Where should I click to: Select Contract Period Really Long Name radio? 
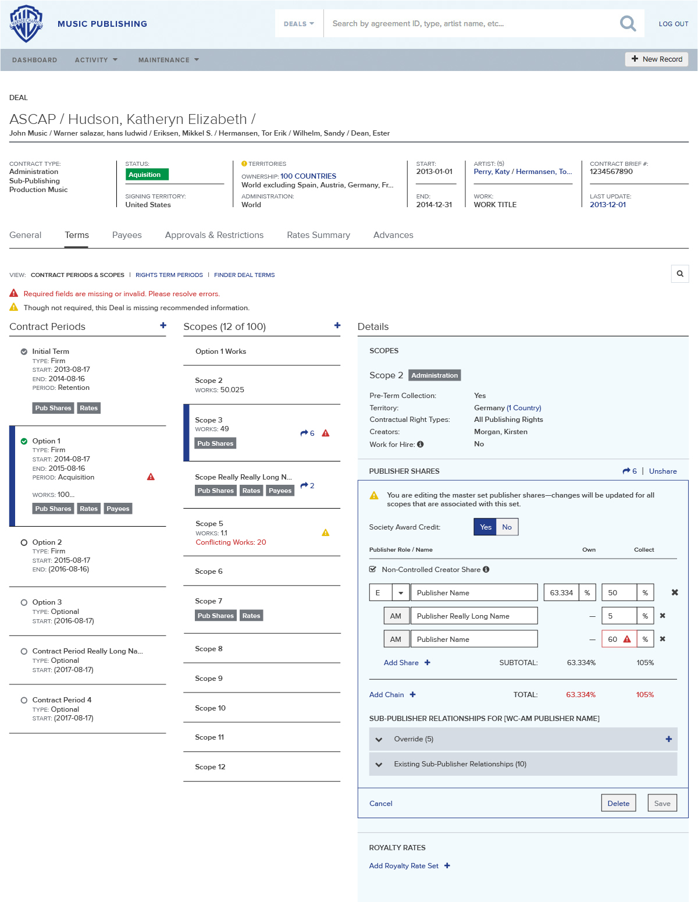coord(24,651)
